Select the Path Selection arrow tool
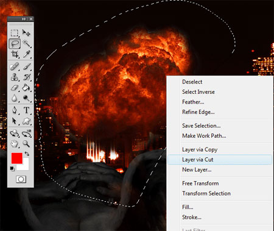 coord(15,121)
